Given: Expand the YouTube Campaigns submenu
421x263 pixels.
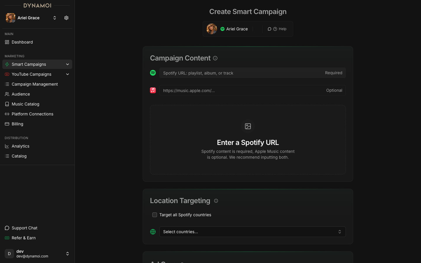Looking at the screenshot, I should click(68, 74).
